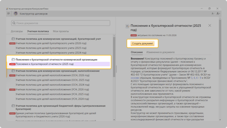Increase font size with A+ icon

[218, 14]
